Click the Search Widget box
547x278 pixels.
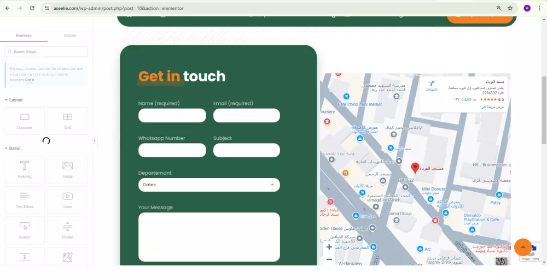pyautogui.click(x=46, y=51)
